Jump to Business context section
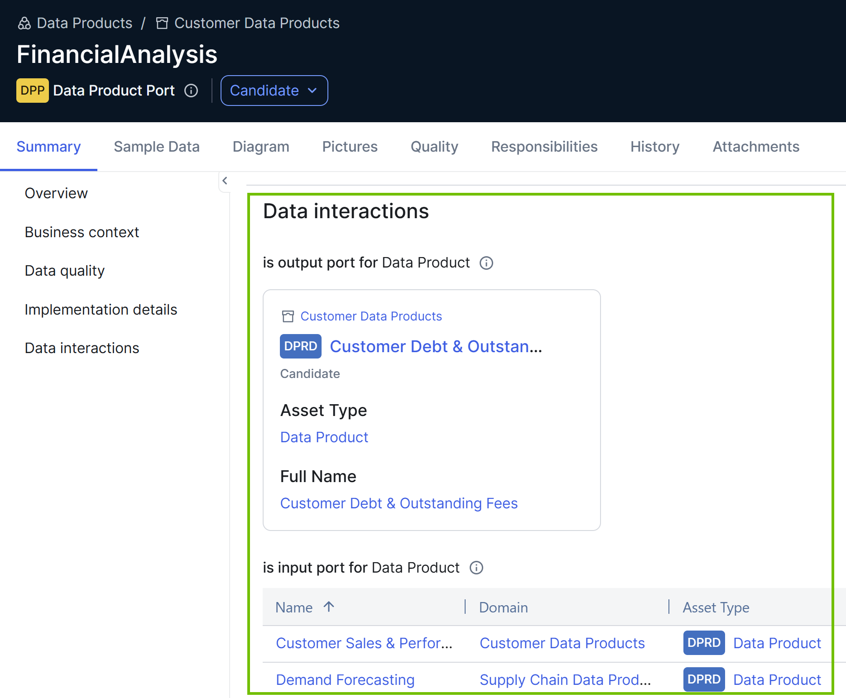846x698 pixels. click(x=82, y=232)
